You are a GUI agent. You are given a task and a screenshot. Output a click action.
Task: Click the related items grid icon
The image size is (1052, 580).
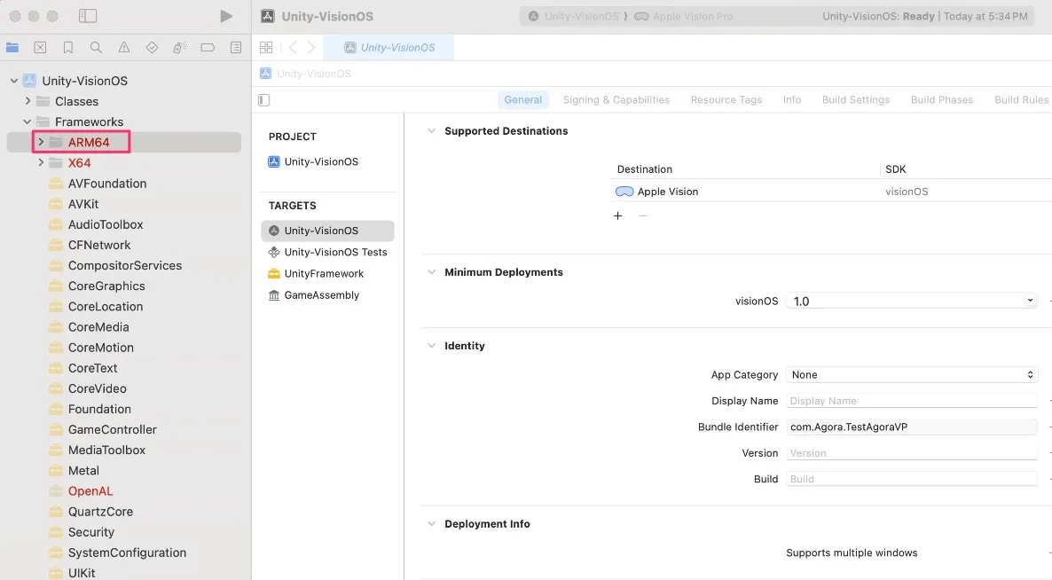(x=266, y=48)
